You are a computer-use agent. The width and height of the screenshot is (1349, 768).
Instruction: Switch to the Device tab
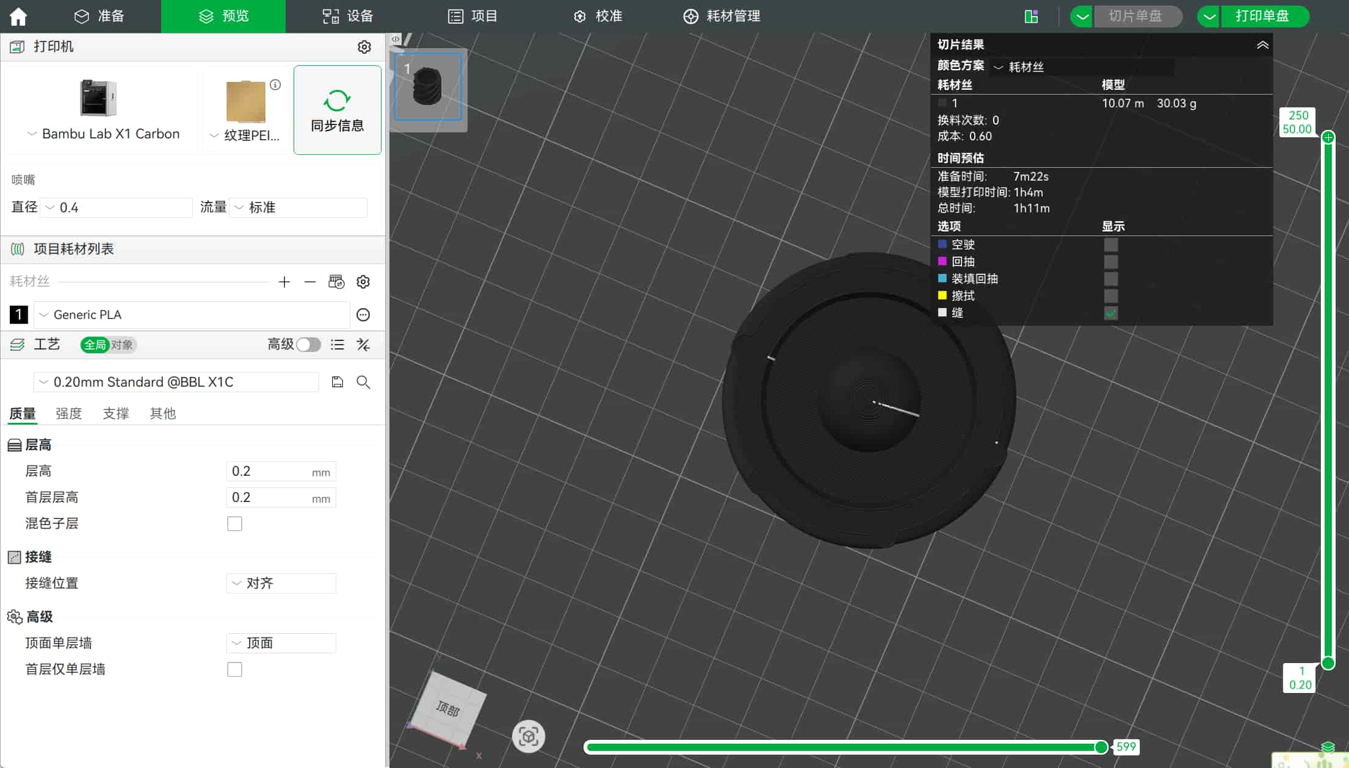[x=348, y=16]
